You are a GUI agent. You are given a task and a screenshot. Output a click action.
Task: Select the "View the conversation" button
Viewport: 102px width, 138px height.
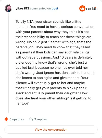51,130
